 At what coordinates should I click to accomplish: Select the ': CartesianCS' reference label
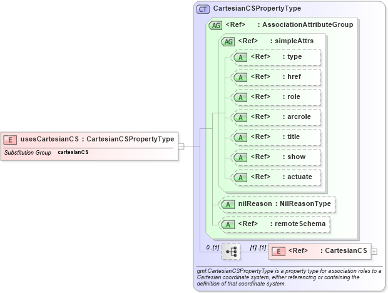[344, 251]
